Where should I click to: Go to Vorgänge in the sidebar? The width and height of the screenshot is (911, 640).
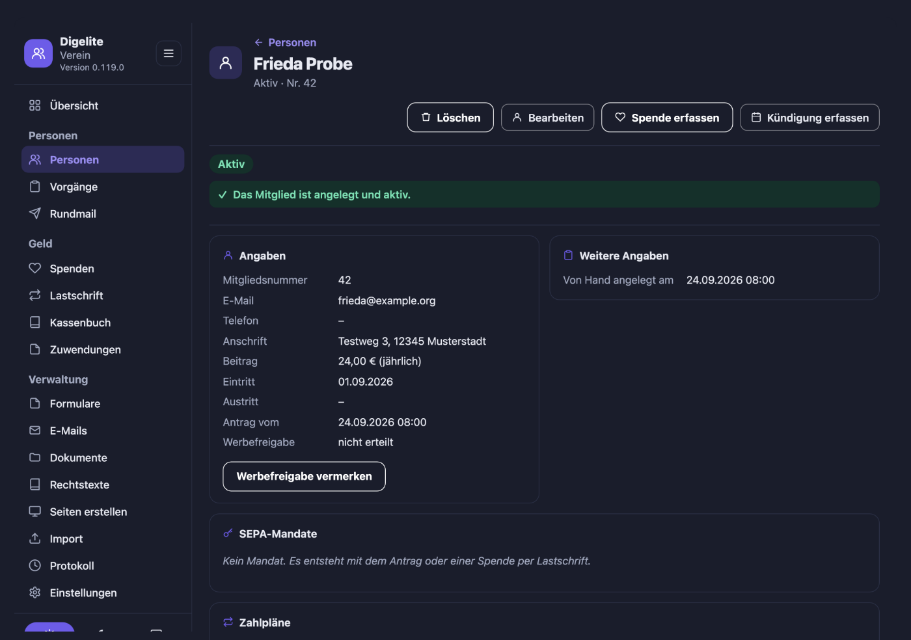pyautogui.click(x=103, y=187)
